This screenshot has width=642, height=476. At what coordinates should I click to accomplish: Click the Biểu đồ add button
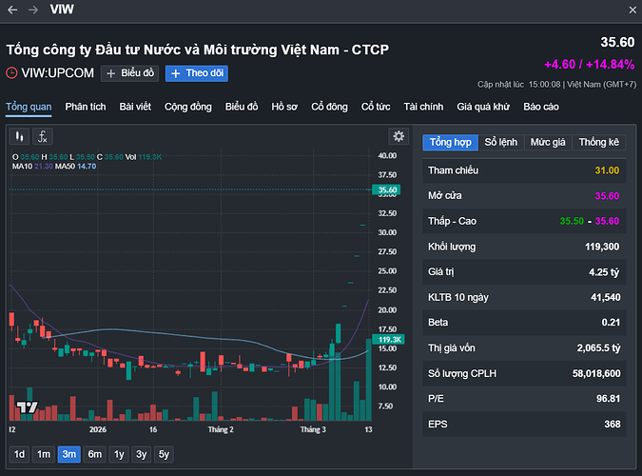click(x=129, y=73)
